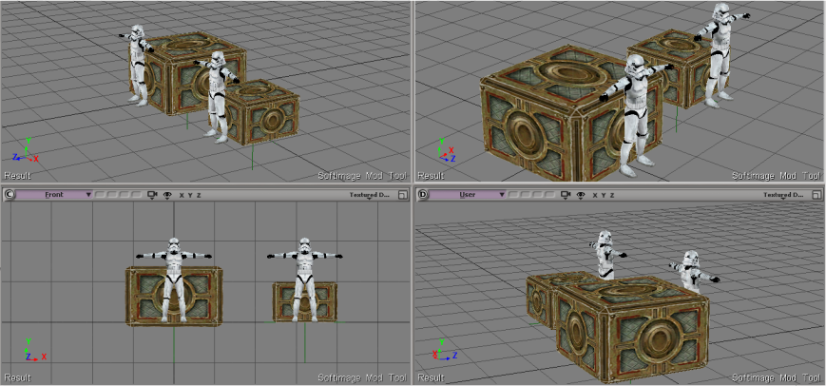Select fourth memo camera slot in User viewport

[x=549, y=194]
